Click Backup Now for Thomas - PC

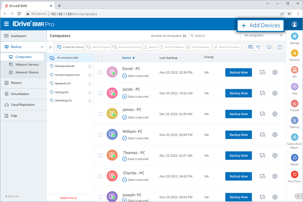tap(238, 156)
